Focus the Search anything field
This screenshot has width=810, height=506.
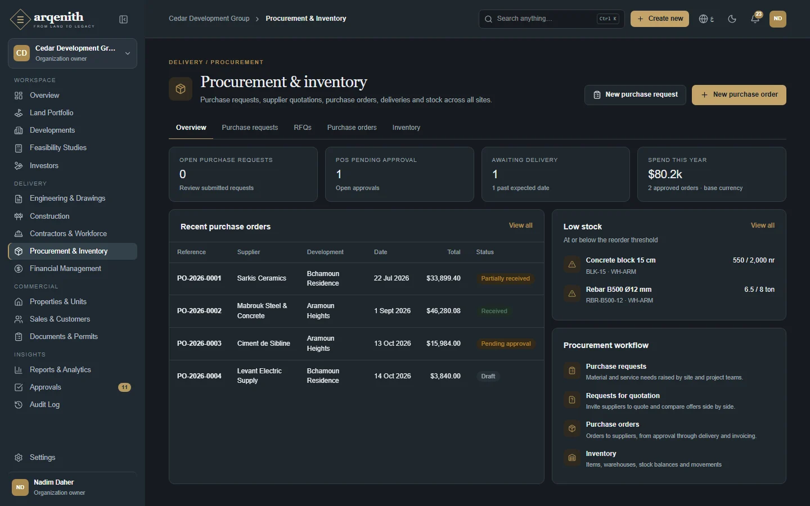551,19
